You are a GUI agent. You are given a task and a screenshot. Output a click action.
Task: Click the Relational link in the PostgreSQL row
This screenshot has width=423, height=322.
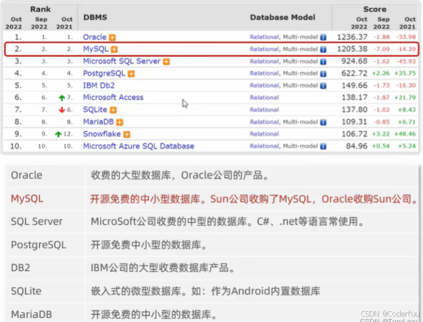(264, 73)
